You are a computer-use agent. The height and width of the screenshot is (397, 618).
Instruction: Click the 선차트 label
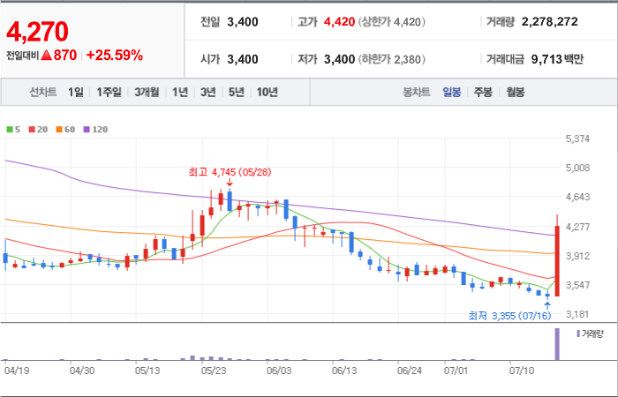(43, 93)
